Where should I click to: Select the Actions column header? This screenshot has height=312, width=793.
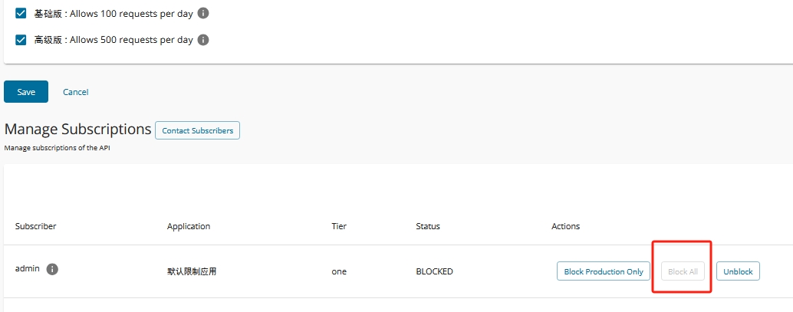click(x=565, y=226)
